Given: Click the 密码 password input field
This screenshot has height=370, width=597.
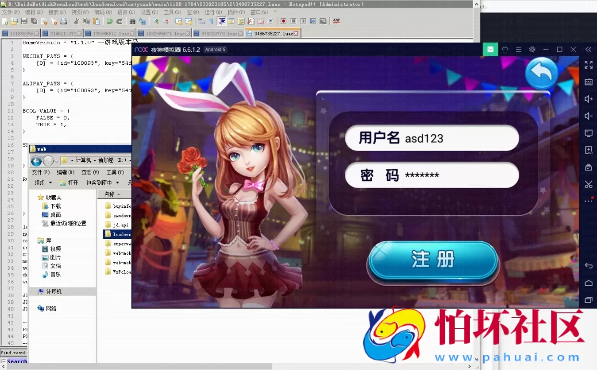Looking at the screenshot, I should tap(431, 175).
